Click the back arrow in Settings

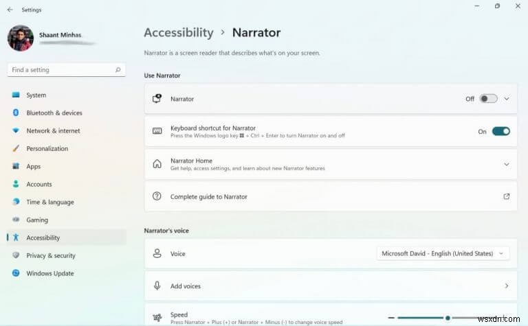[x=10, y=10]
